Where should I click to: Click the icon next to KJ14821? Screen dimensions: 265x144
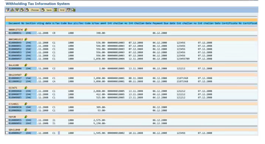(26, 104)
